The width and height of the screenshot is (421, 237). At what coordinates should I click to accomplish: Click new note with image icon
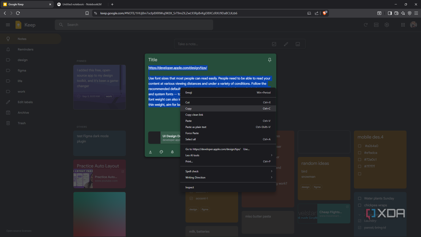[x=298, y=44]
